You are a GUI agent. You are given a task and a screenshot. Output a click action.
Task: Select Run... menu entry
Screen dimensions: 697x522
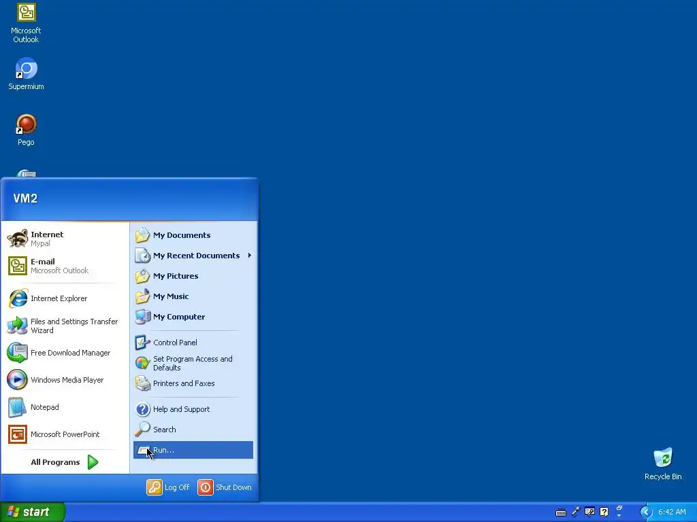pyautogui.click(x=193, y=450)
